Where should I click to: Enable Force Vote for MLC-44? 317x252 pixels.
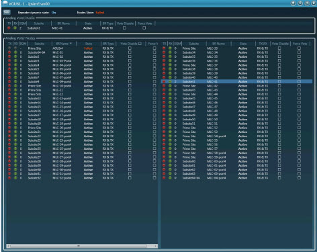tap(299, 94)
